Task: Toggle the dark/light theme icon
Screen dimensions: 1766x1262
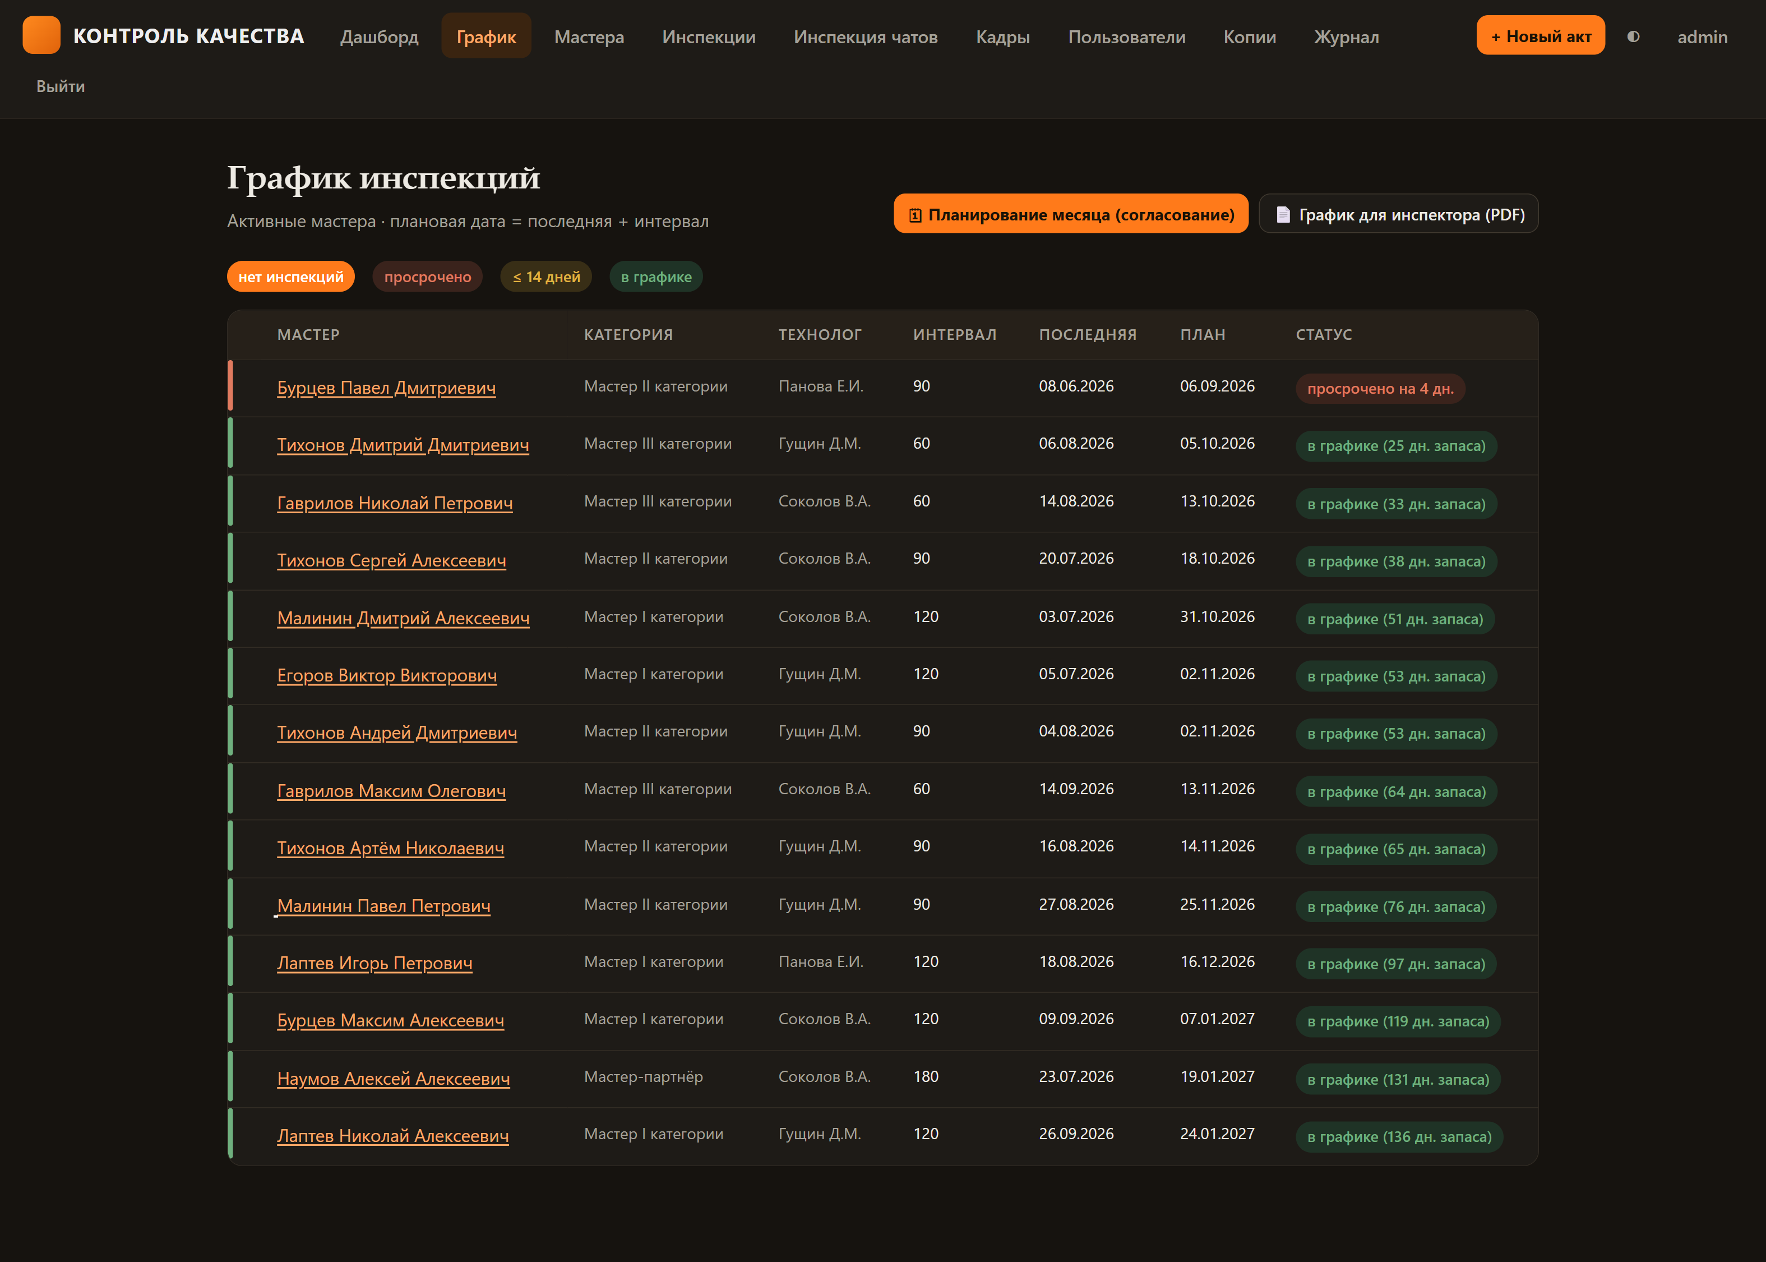Action: [1633, 36]
